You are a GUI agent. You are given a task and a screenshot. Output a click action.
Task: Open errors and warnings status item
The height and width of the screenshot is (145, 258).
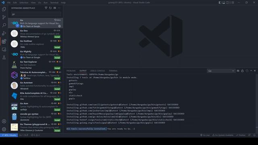click(35, 135)
